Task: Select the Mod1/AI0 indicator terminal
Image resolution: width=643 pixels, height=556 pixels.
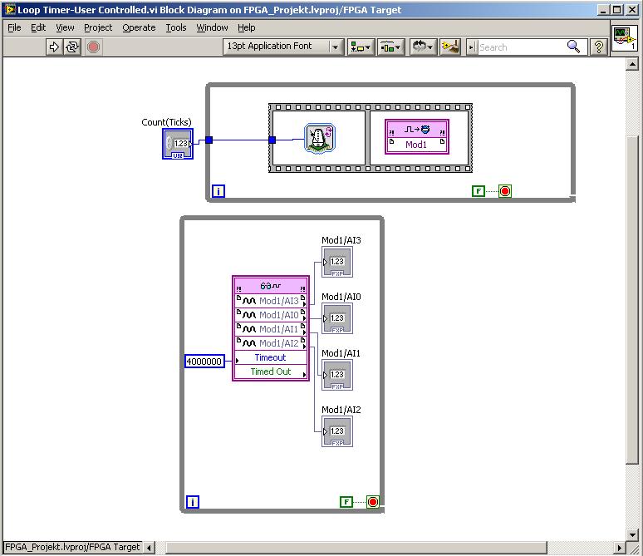Action: click(337, 318)
